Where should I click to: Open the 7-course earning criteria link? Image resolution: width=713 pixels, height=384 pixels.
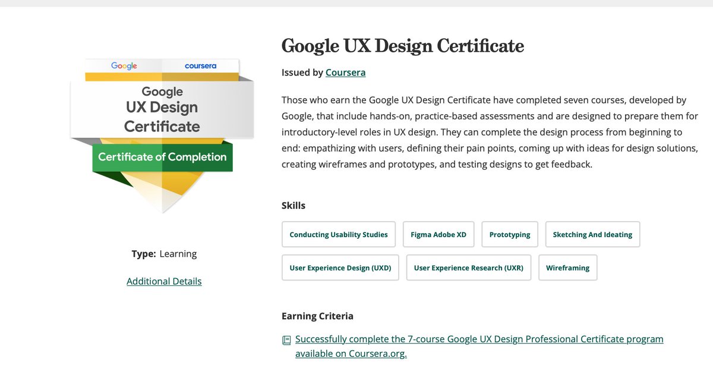pos(479,346)
